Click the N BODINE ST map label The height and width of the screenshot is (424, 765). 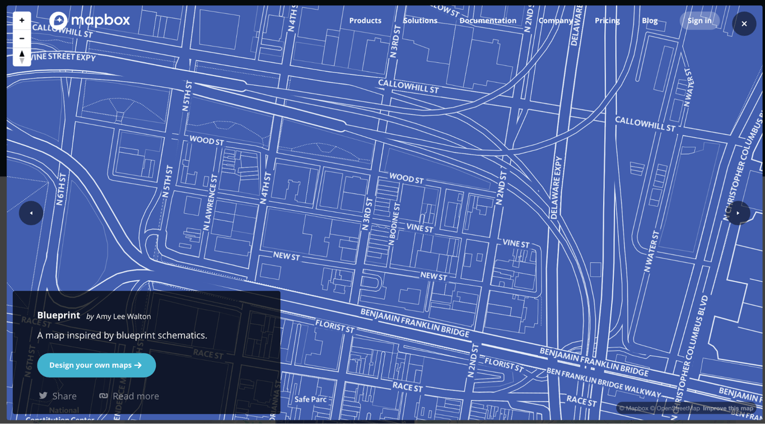click(394, 223)
